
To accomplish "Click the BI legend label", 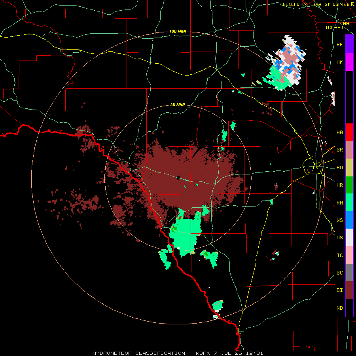I will click(340, 290).
